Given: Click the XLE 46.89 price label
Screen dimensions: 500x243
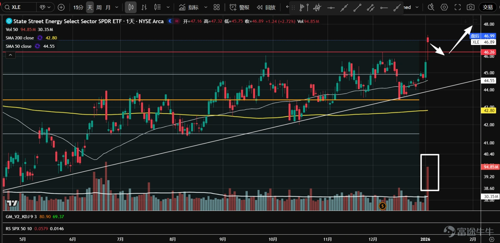Looking at the screenshot, I should point(483,42).
